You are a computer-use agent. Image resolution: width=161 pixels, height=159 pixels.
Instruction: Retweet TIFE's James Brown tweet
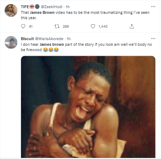[x=57, y=26]
